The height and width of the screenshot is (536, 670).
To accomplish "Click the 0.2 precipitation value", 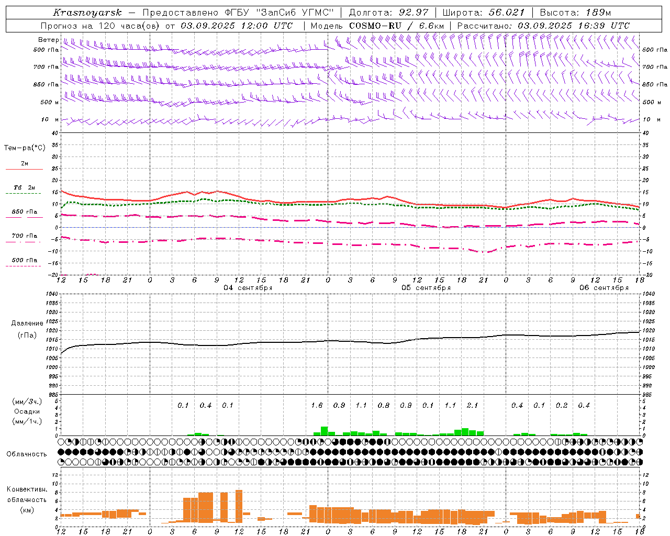I will 562,406.
